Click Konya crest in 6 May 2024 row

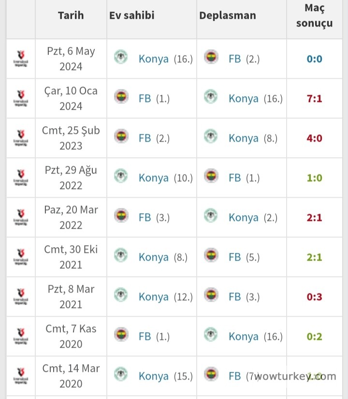click(x=121, y=58)
